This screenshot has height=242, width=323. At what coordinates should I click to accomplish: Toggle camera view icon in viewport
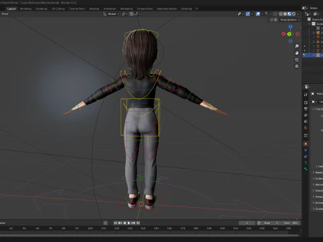click(297, 60)
